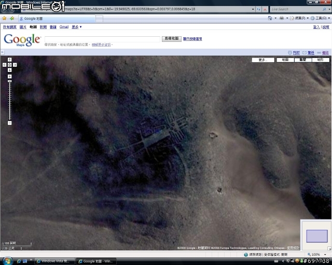Image resolution: width=332 pixels, height=265 pixels.
Task: Zoom out with the minus button
Action: coord(9,123)
